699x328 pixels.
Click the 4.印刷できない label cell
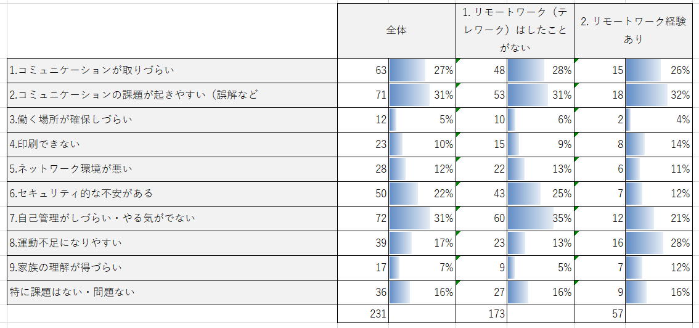tap(172, 144)
